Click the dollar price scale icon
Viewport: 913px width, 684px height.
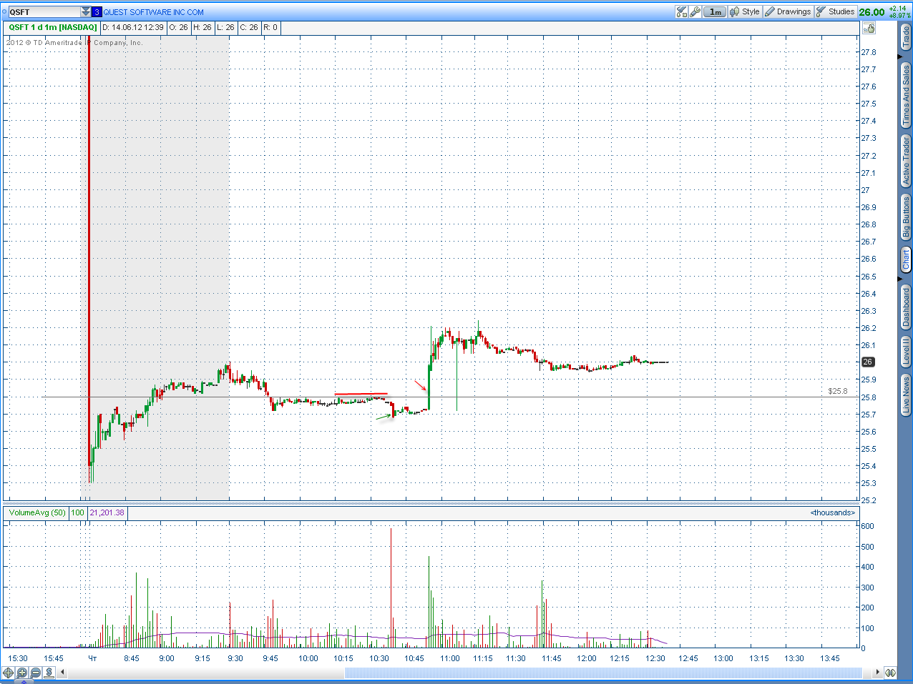49,673
